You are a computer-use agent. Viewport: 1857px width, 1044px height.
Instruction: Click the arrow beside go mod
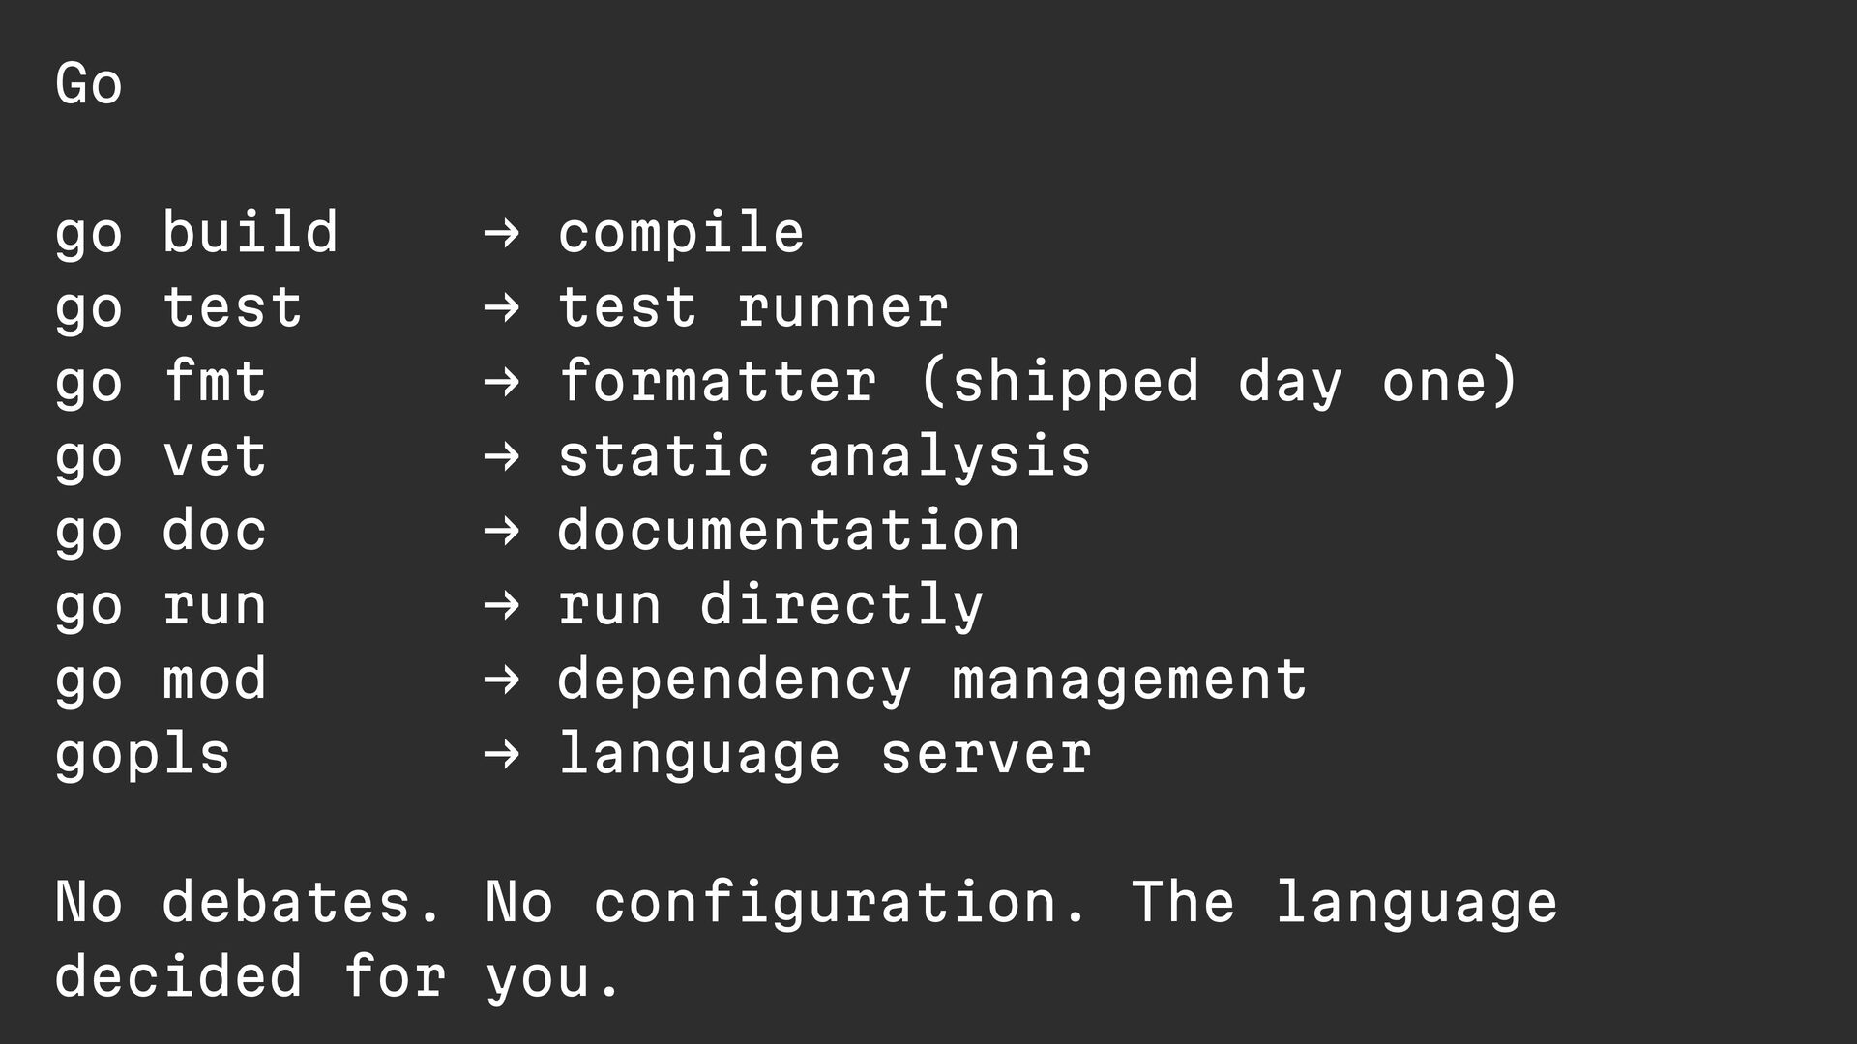click(x=502, y=680)
